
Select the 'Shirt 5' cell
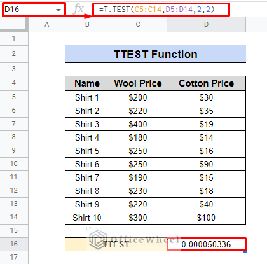point(87,151)
